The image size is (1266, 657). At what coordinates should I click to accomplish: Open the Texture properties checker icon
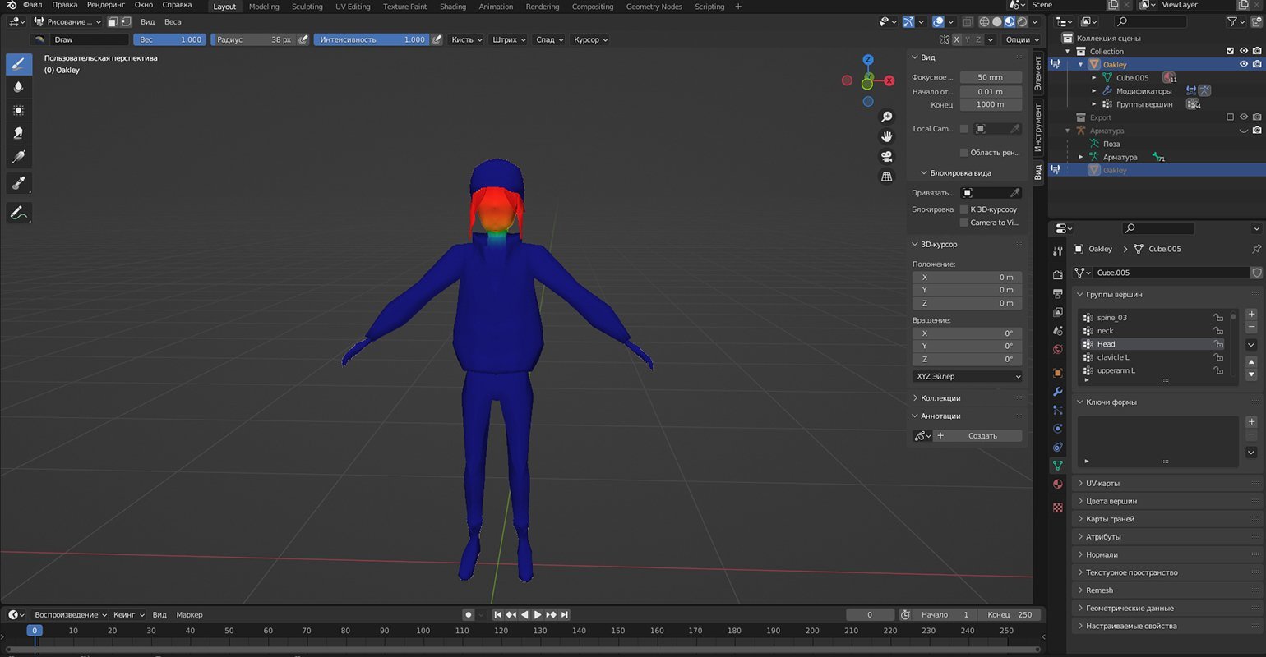1058,508
